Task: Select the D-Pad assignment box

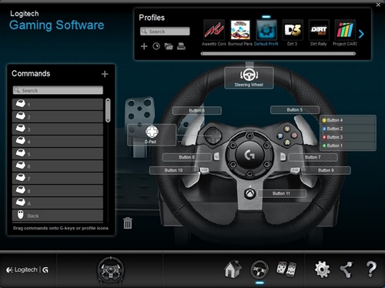Action: (x=152, y=135)
